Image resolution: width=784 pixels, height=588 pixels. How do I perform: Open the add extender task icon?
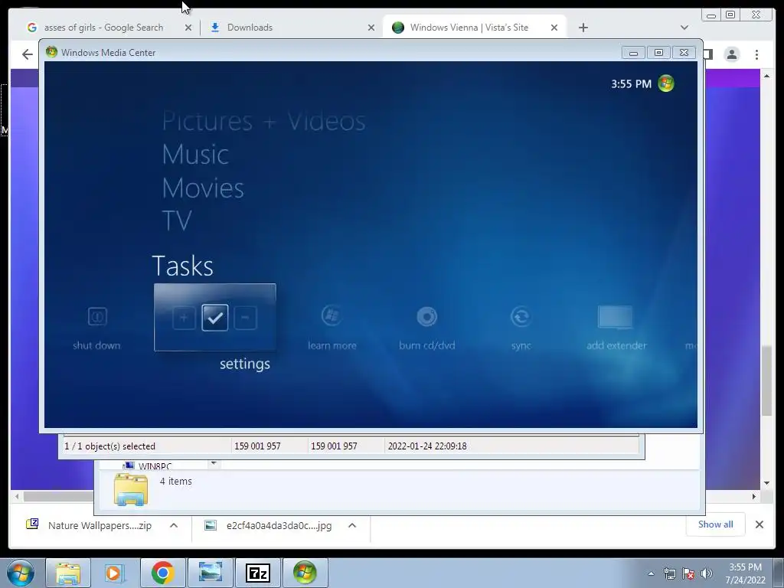616,318
